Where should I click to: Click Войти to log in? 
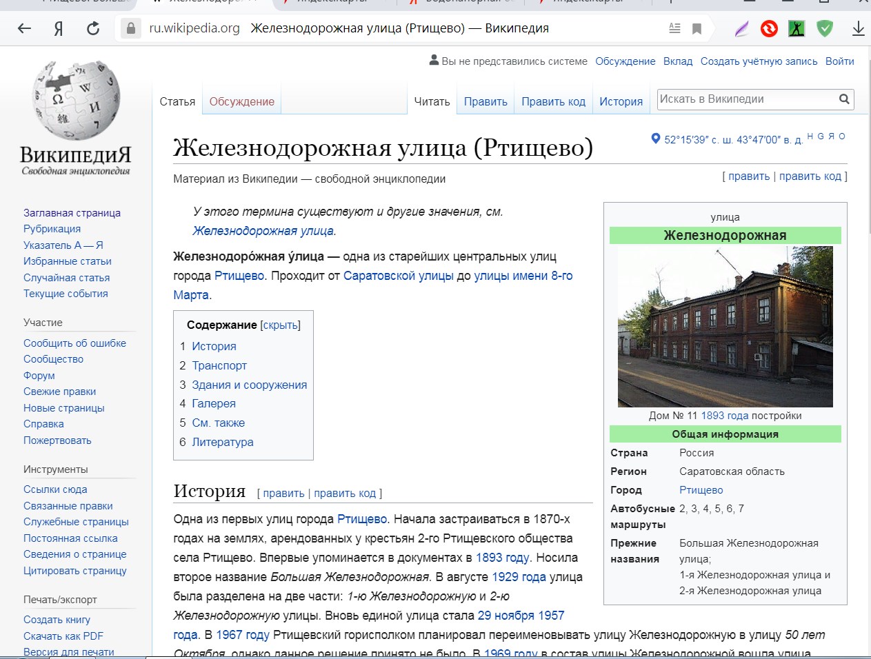pyautogui.click(x=839, y=61)
